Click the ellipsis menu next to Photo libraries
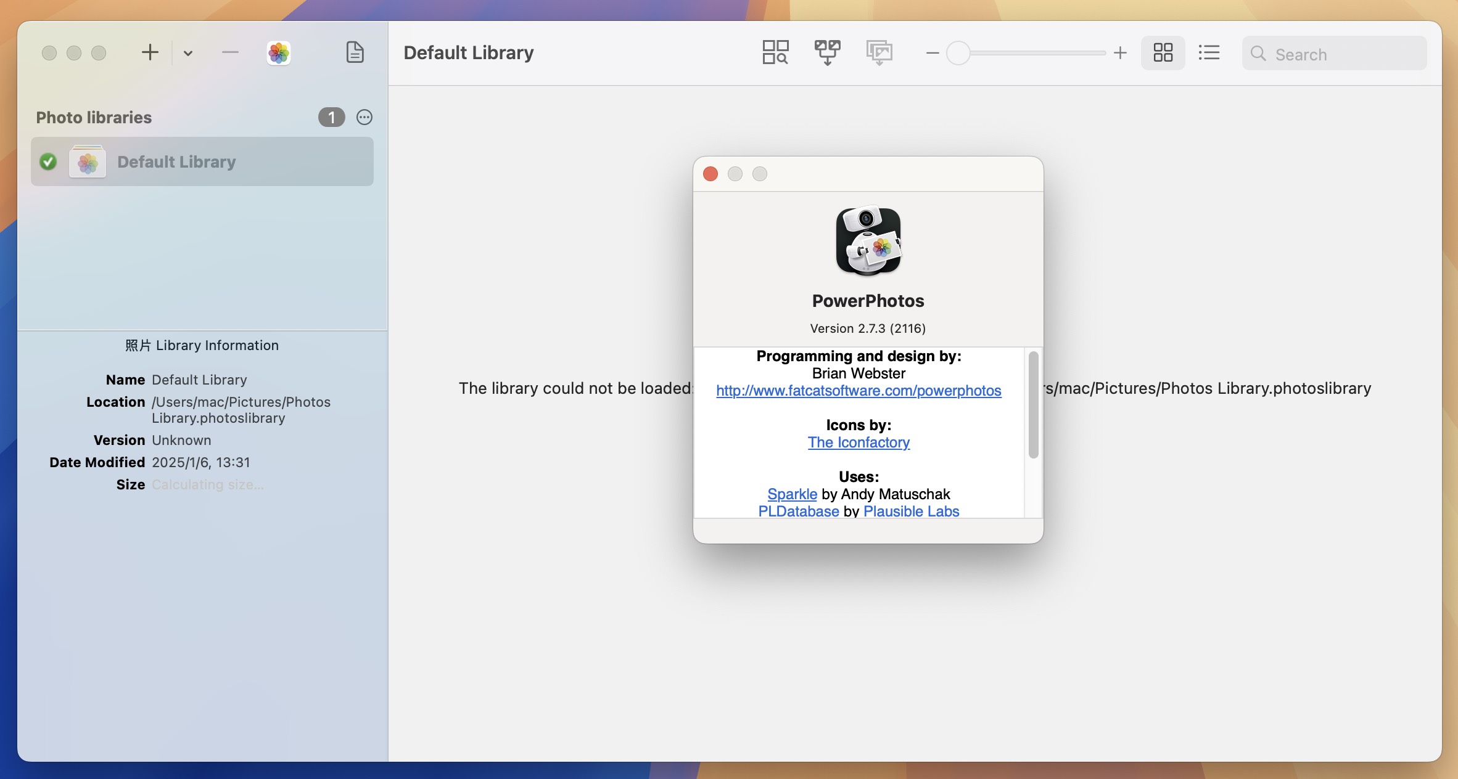1458x779 pixels. [364, 116]
